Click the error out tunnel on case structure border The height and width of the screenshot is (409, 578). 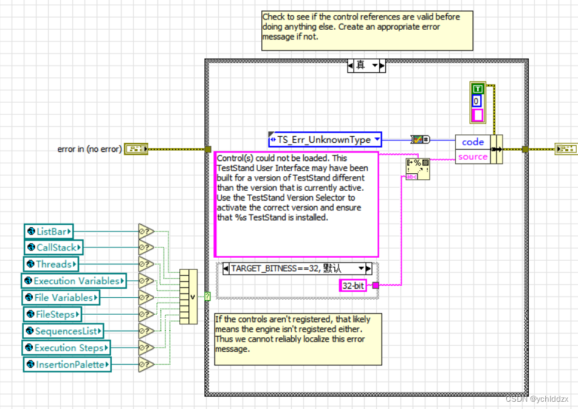[525, 150]
